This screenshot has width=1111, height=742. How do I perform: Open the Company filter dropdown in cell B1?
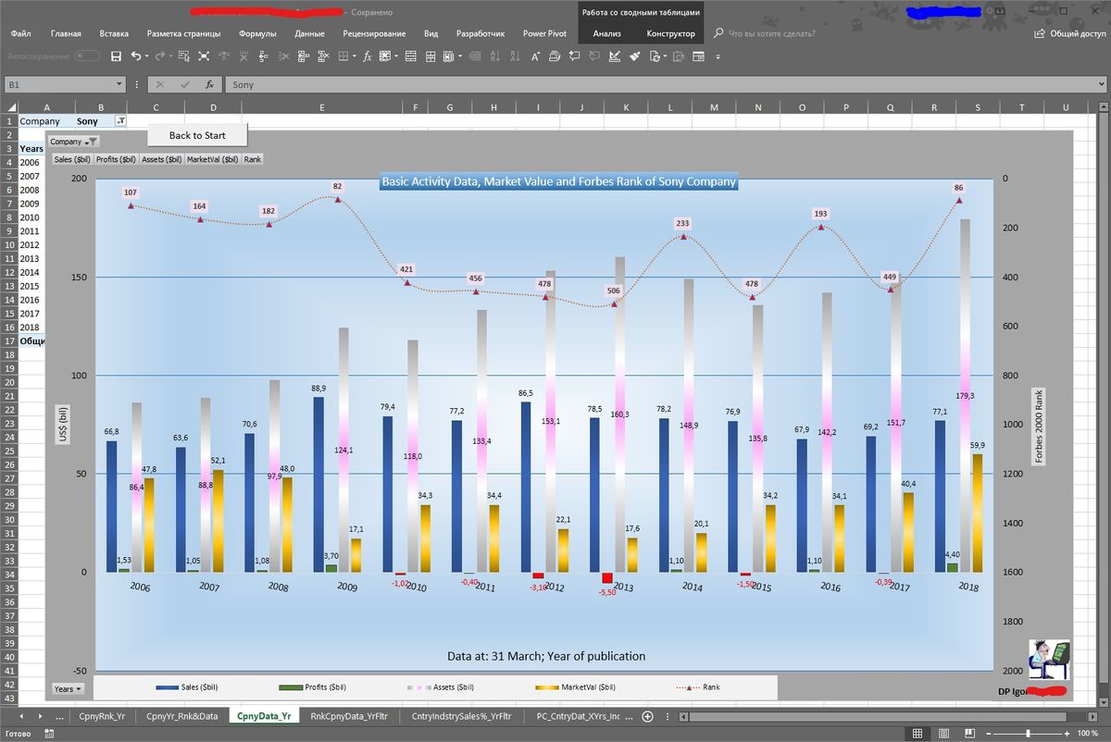(x=120, y=121)
